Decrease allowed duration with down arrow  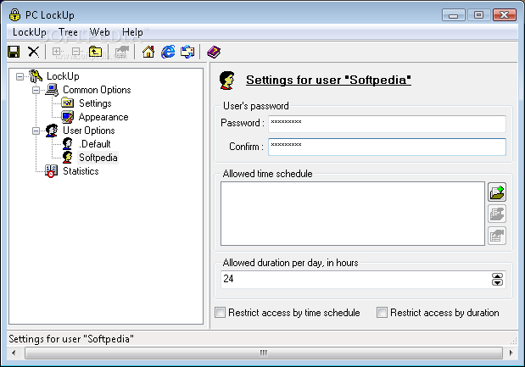[x=498, y=283]
